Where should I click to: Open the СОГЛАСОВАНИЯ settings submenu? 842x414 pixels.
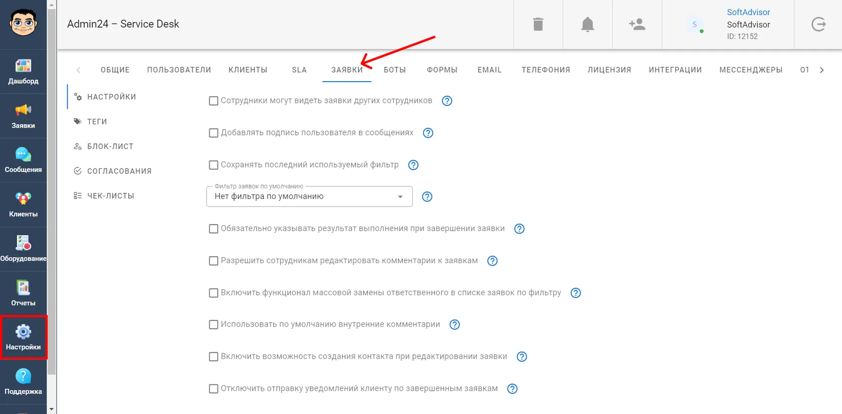pyautogui.click(x=119, y=171)
